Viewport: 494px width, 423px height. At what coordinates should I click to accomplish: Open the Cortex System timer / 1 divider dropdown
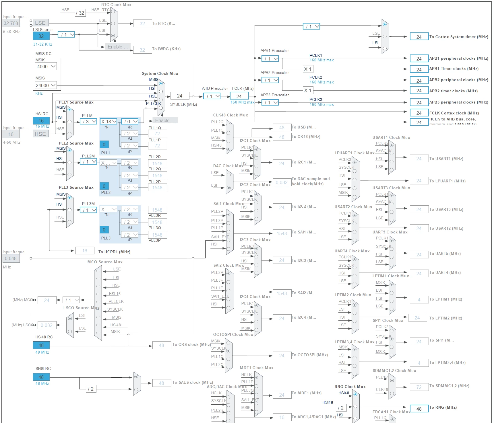tap(311, 27)
